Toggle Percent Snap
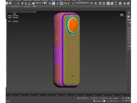This screenshot has height=103, width=137. pyautogui.click(x=65, y=3)
